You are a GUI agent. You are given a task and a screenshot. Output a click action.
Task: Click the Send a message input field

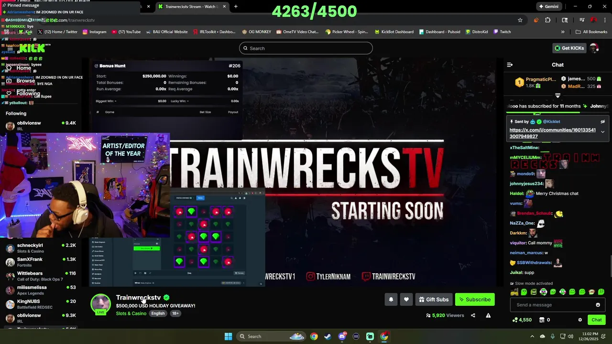(557, 305)
